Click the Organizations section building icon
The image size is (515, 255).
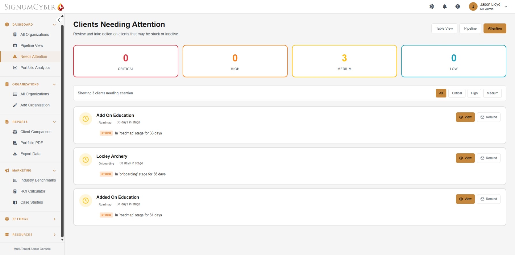(x=7, y=84)
